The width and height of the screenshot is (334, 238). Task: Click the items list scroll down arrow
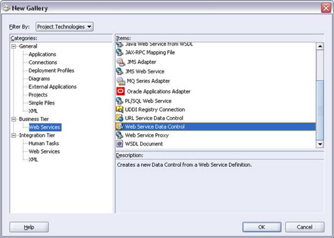(x=320, y=144)
